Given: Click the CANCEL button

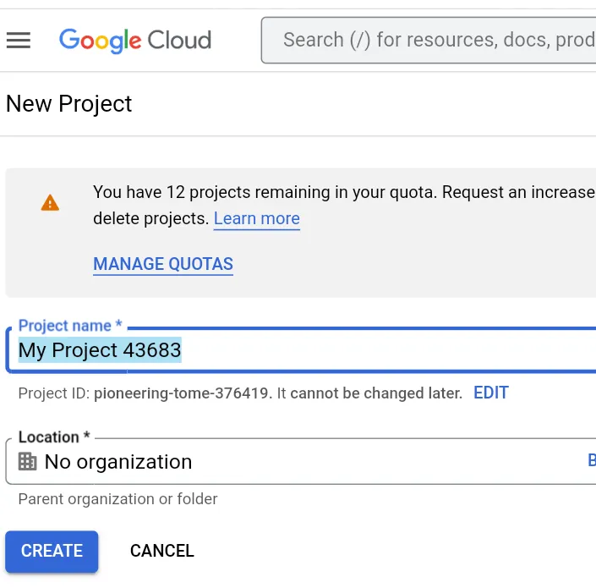Looking at the screenshot, I should point(162,551).
